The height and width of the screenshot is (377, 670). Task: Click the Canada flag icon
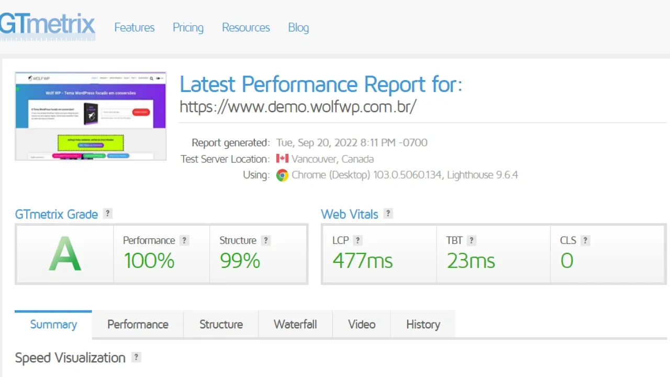[x=282, y=158]
